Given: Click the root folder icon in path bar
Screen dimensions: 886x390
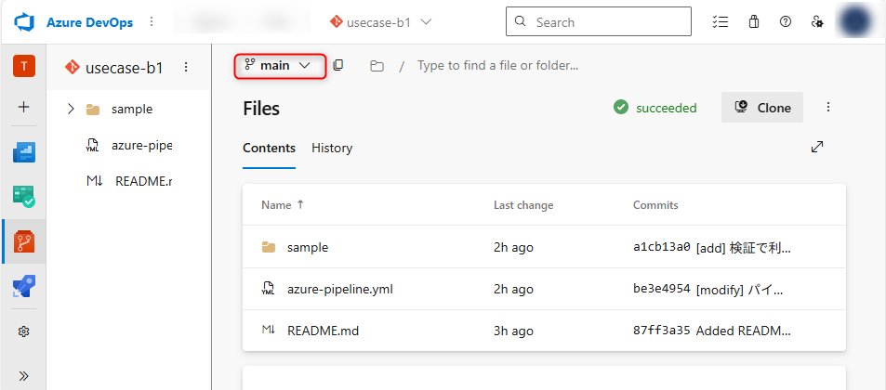Looking at the screenshot, I should click(377, 66).
